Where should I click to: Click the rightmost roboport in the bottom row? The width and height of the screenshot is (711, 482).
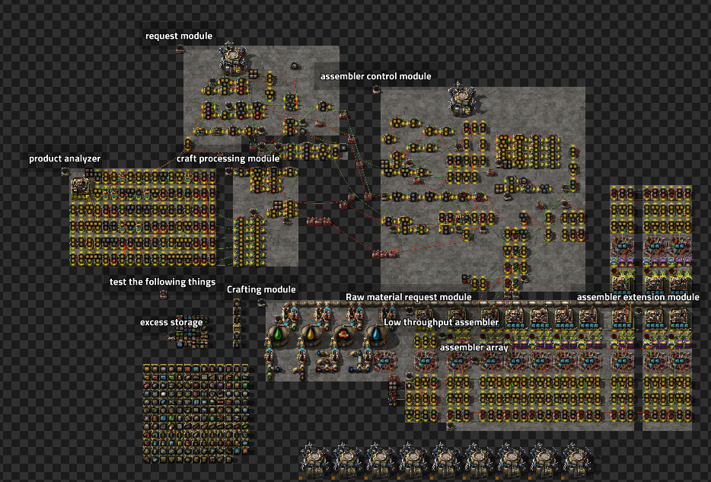tap(577, 460)
